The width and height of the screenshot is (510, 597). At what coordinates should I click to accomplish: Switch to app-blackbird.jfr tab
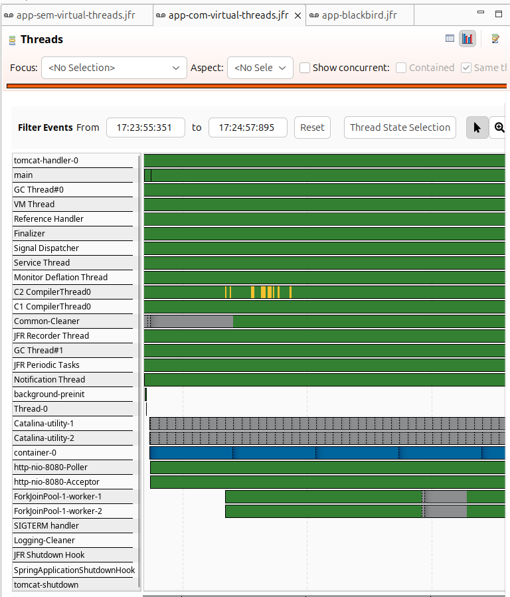pyautogui.click(x=359, y=15)
